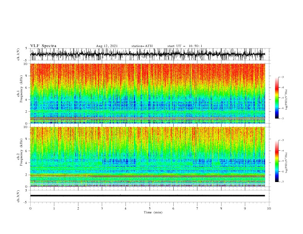Viewport: 303px width, 234px height.
Task: Click time axis tick label "3"
Action: (x=102, y=208)
